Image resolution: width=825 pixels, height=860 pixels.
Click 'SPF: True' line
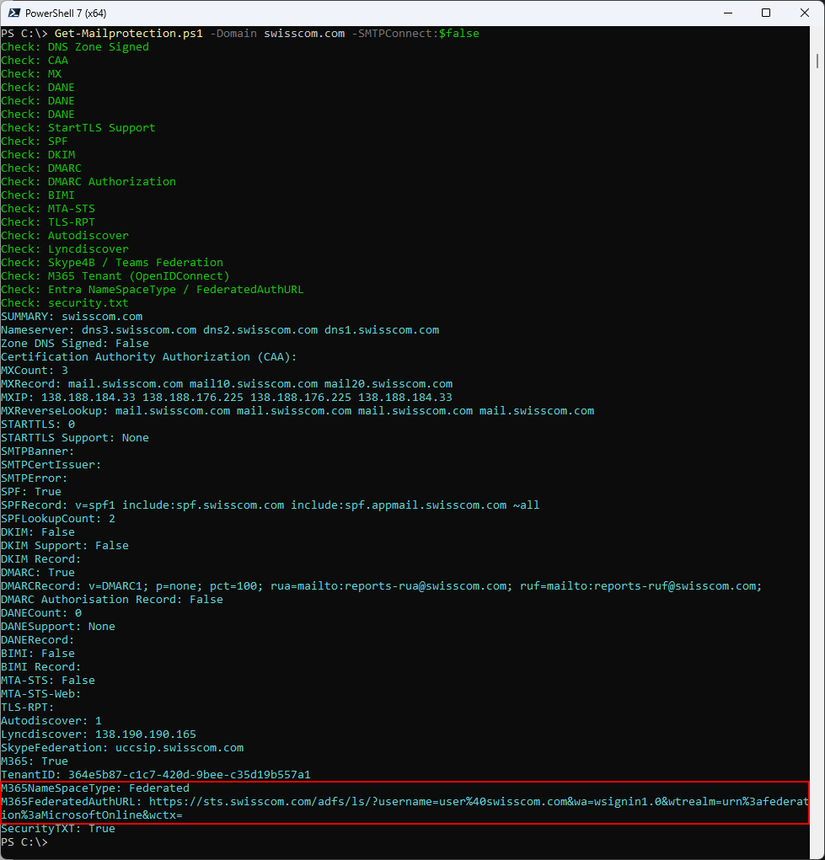31,491
